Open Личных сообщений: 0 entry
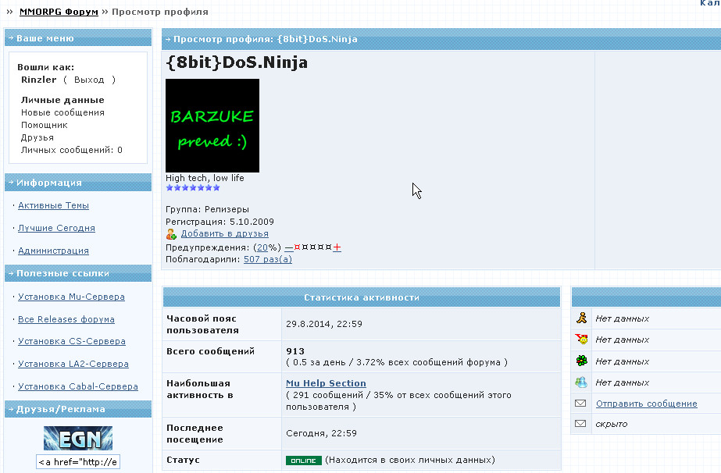 [x=72, y=150]
